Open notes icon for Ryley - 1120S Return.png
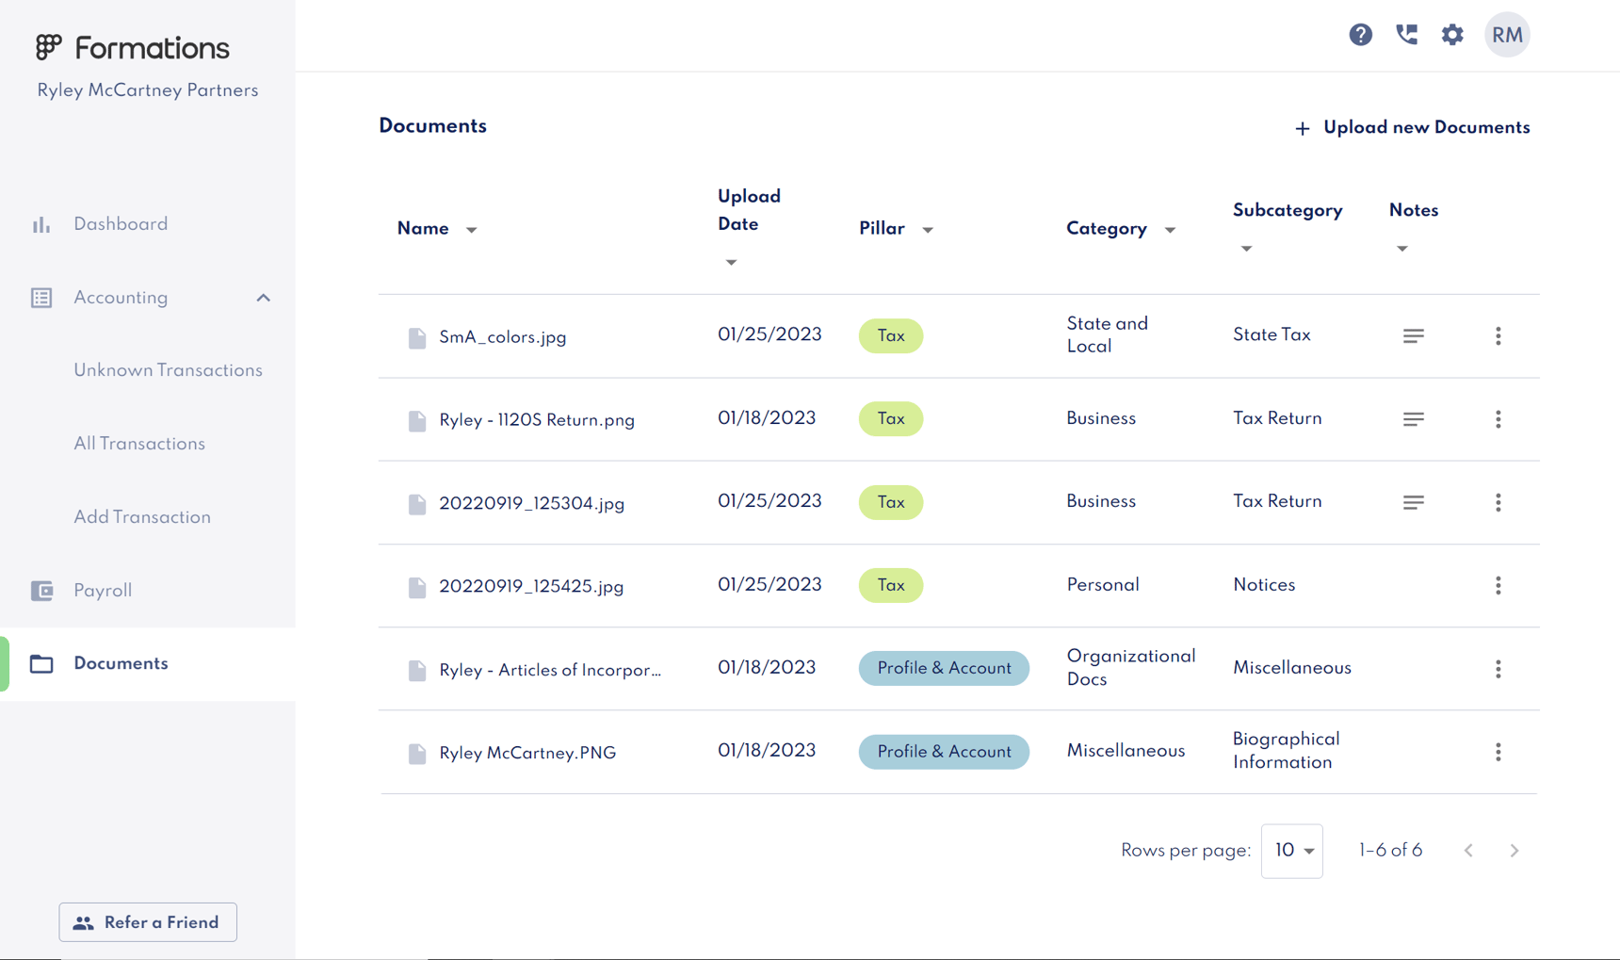The width and height of the screenshot is (1620, 960). [x=1413, y=419]
